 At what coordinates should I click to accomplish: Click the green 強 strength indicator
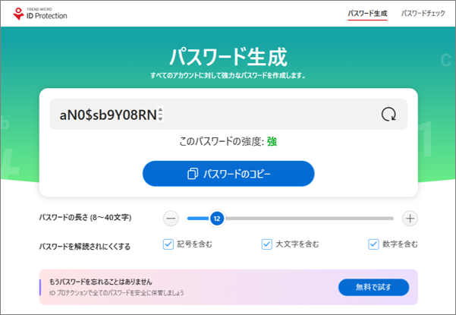(272, 142)
